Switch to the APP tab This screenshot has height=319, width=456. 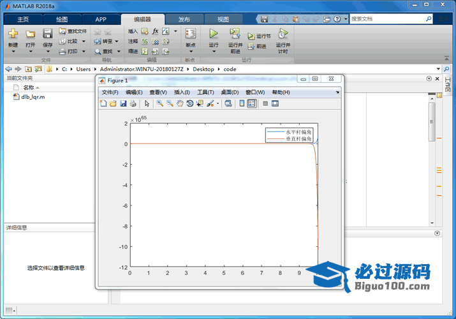[101, 19]
